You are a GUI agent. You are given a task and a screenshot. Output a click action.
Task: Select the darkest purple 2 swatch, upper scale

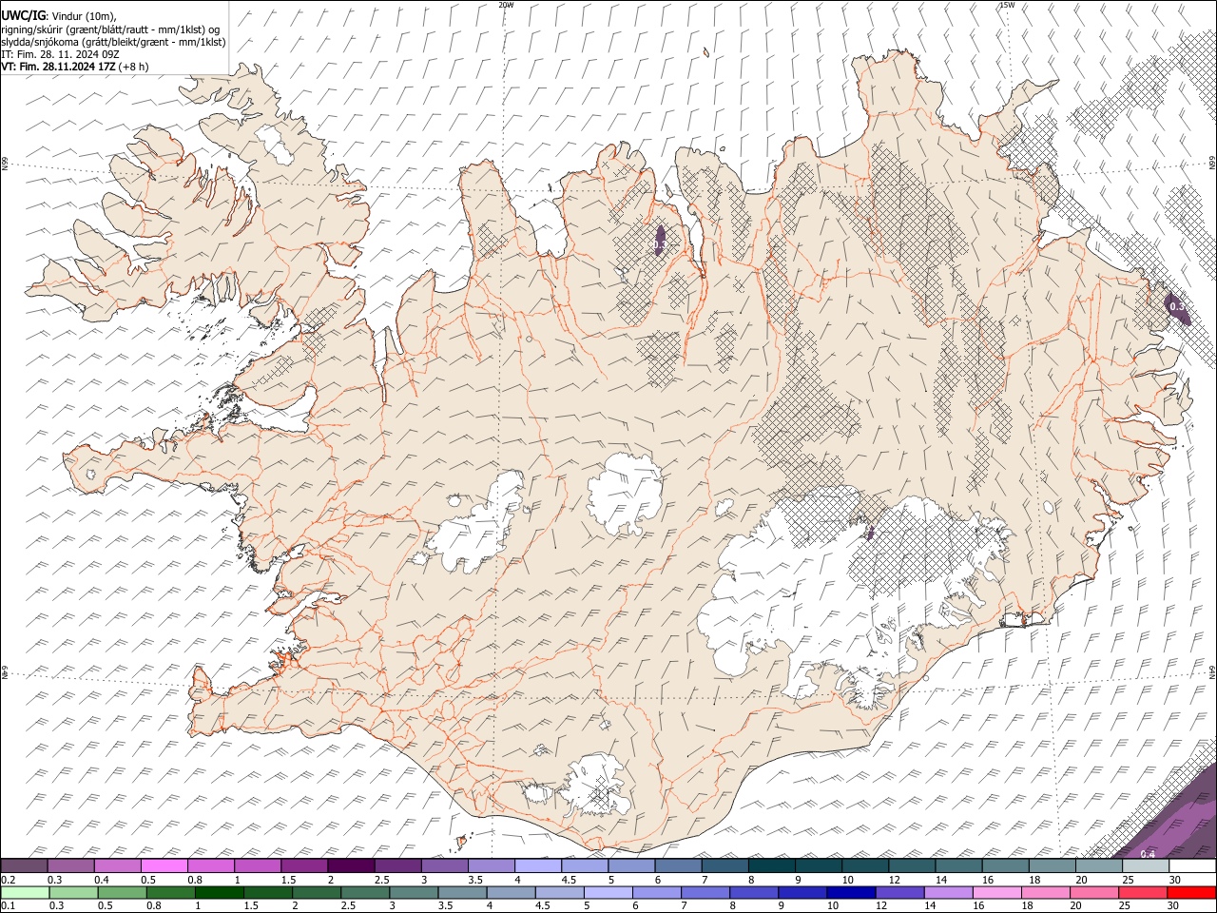point(351,866)
